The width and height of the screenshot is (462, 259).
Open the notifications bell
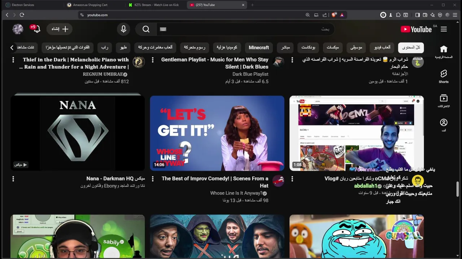click(x=36, y=29)
